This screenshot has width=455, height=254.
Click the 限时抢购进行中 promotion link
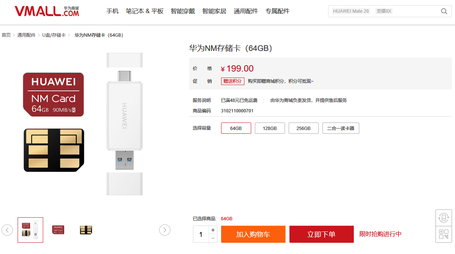tap(380, 234)
